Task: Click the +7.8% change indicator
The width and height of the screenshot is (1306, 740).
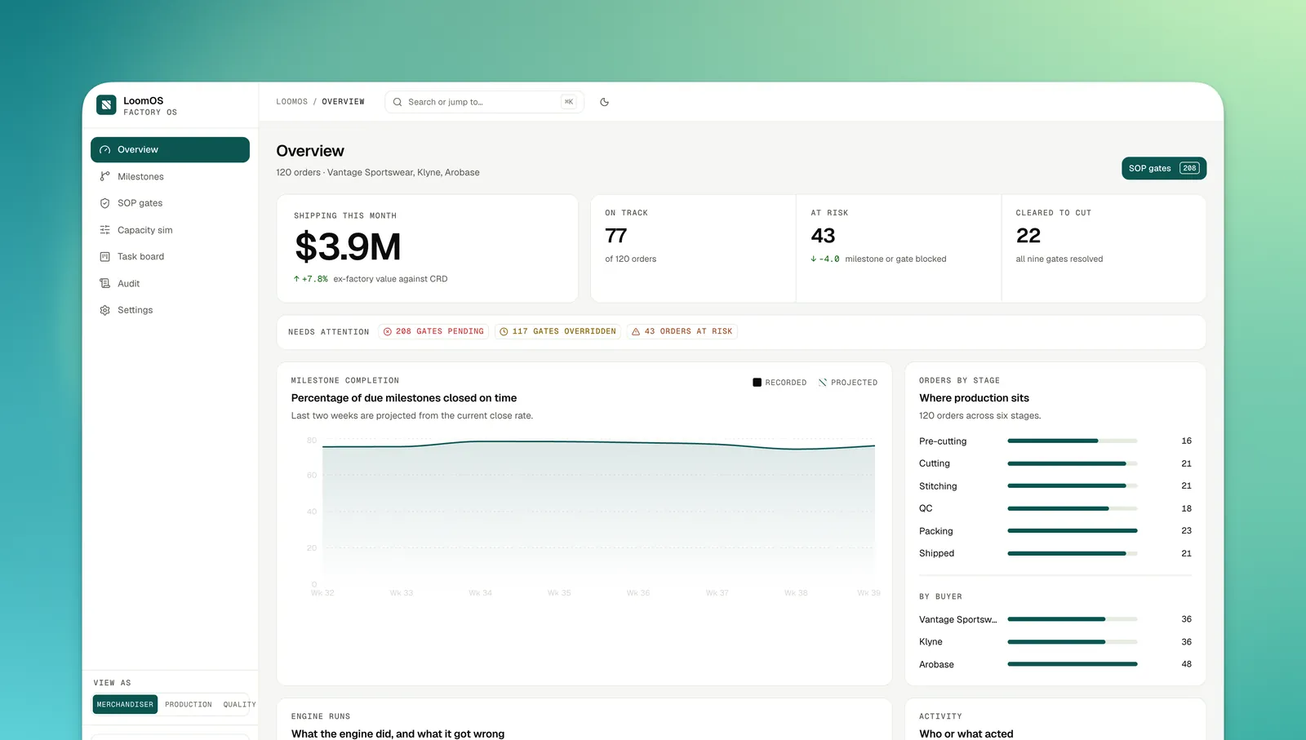Action: click(x=311, y=279)
